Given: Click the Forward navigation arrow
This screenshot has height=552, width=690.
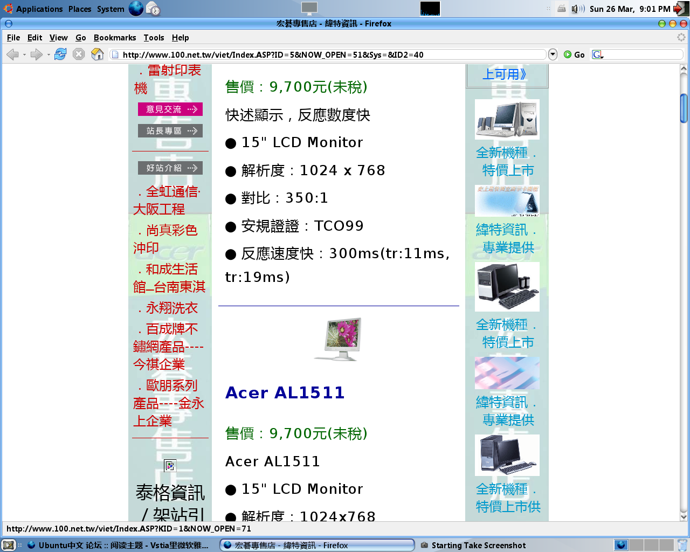Looking at the screenshot, I should tap(36, 54).
